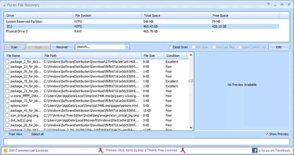Click the Drive column header

pos(39,15)
